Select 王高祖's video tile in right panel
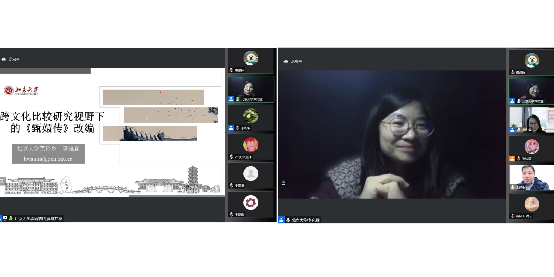This screenshot has width=554, height=277. (531, 177)
